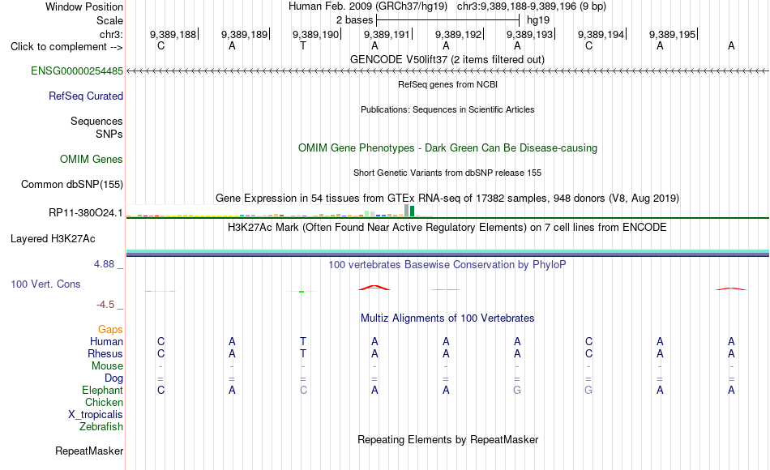
Task: Click the GTEx expression bar chart
Action: (280, 211)
